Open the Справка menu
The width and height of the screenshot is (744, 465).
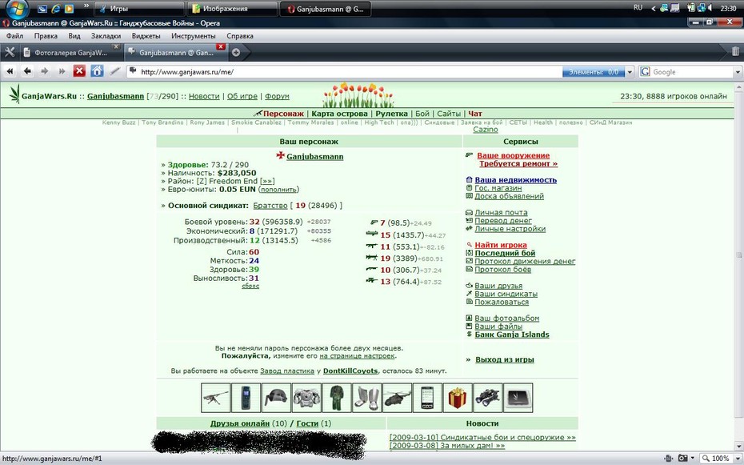tap(240, 36)
